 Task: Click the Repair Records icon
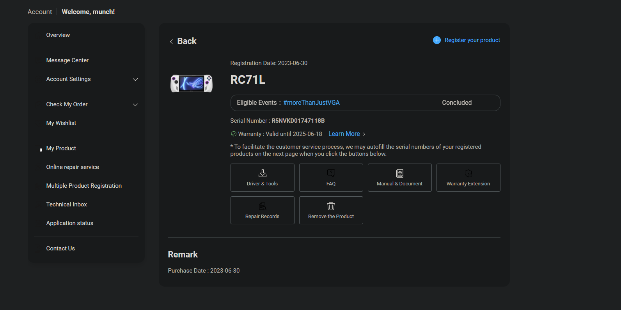263,206
